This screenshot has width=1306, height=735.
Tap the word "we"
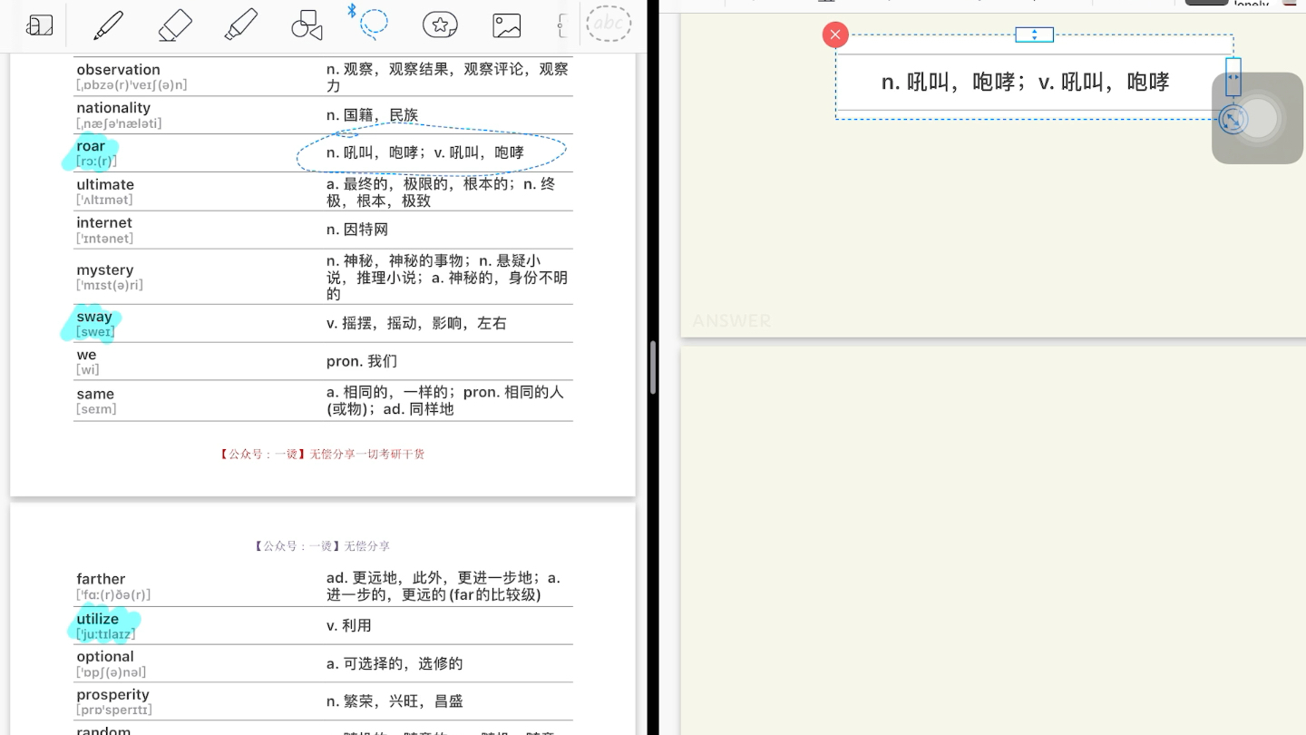pos(86,355)
